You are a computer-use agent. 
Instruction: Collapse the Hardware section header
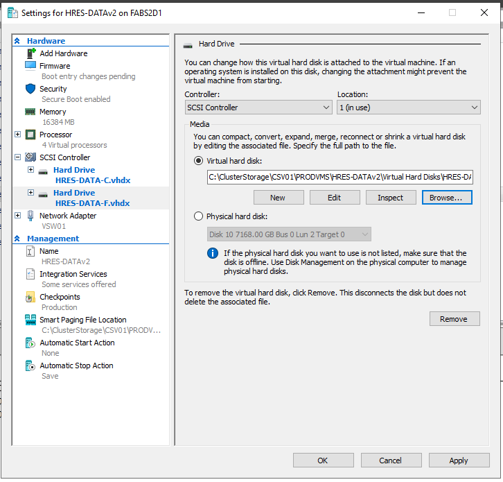click(x=18, y=41)
